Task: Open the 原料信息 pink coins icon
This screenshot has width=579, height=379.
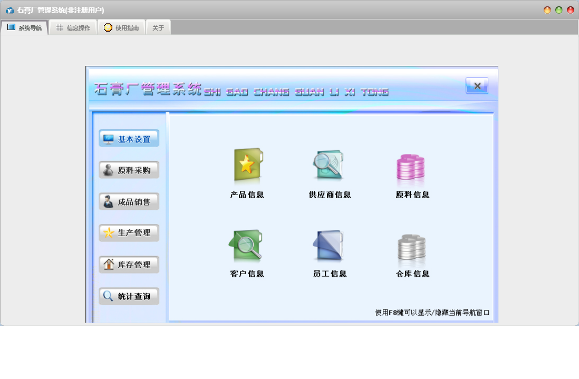Action: [x=411, y=167]
